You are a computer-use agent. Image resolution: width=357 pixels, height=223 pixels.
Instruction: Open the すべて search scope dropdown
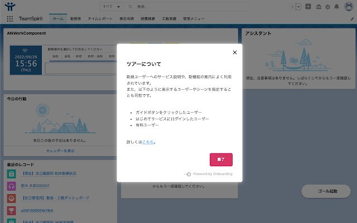pyautogui.click(x=111, y=7)
